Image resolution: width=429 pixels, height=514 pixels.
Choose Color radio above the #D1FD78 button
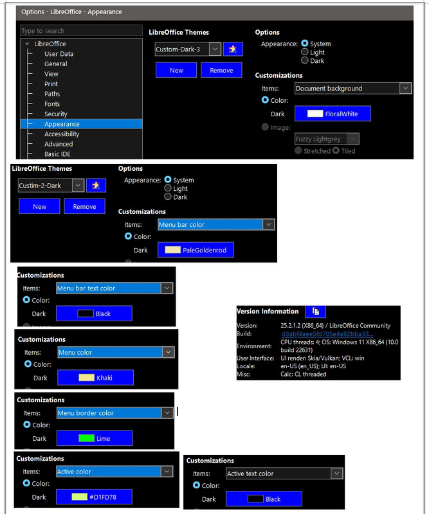point(26,484)
